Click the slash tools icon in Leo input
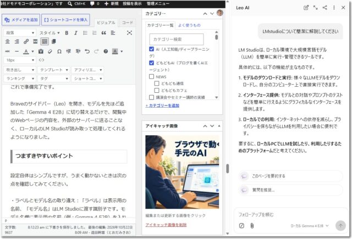 (x=241, y=226)
